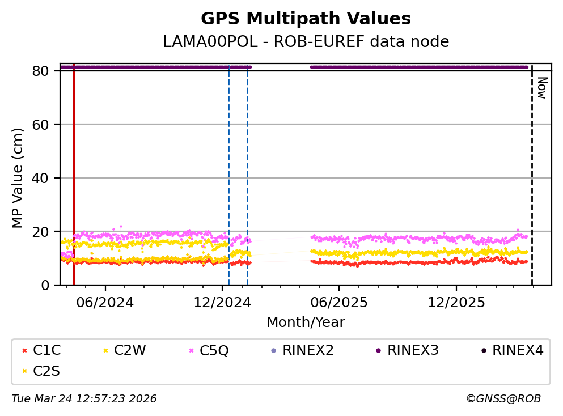563x416 pixels.
Task: Click the leftmost blue dashed vertical line
Action: (x=228, y=170)
